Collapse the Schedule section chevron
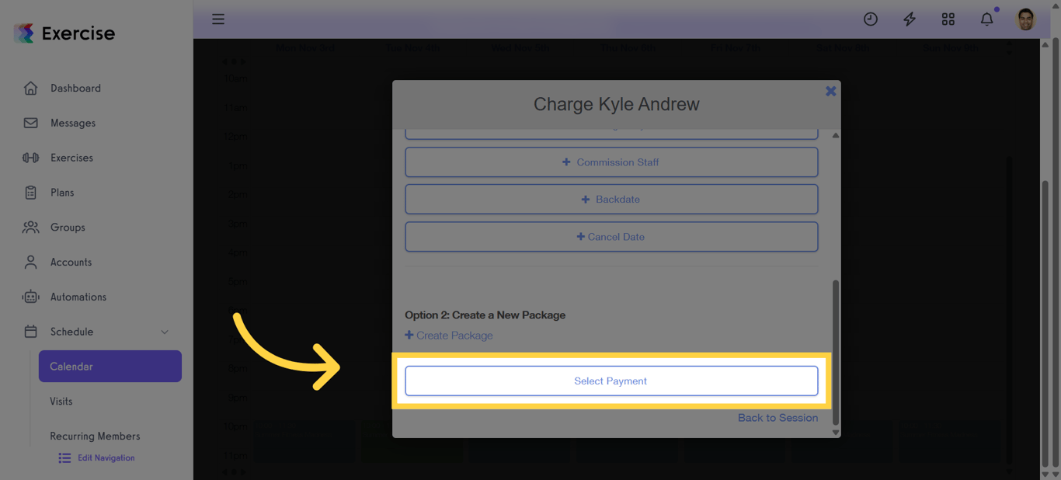1061x480 pixels. tap(164, 332)
